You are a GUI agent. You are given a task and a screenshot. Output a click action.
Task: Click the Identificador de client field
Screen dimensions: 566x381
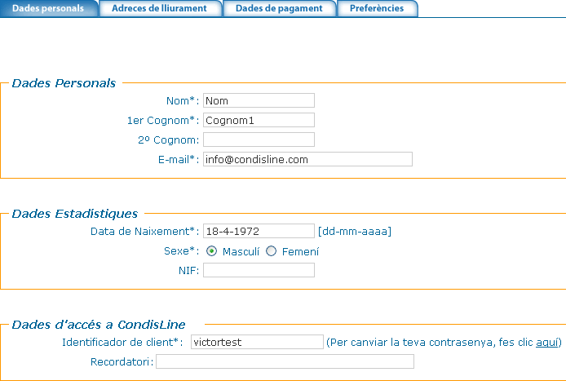257,342
